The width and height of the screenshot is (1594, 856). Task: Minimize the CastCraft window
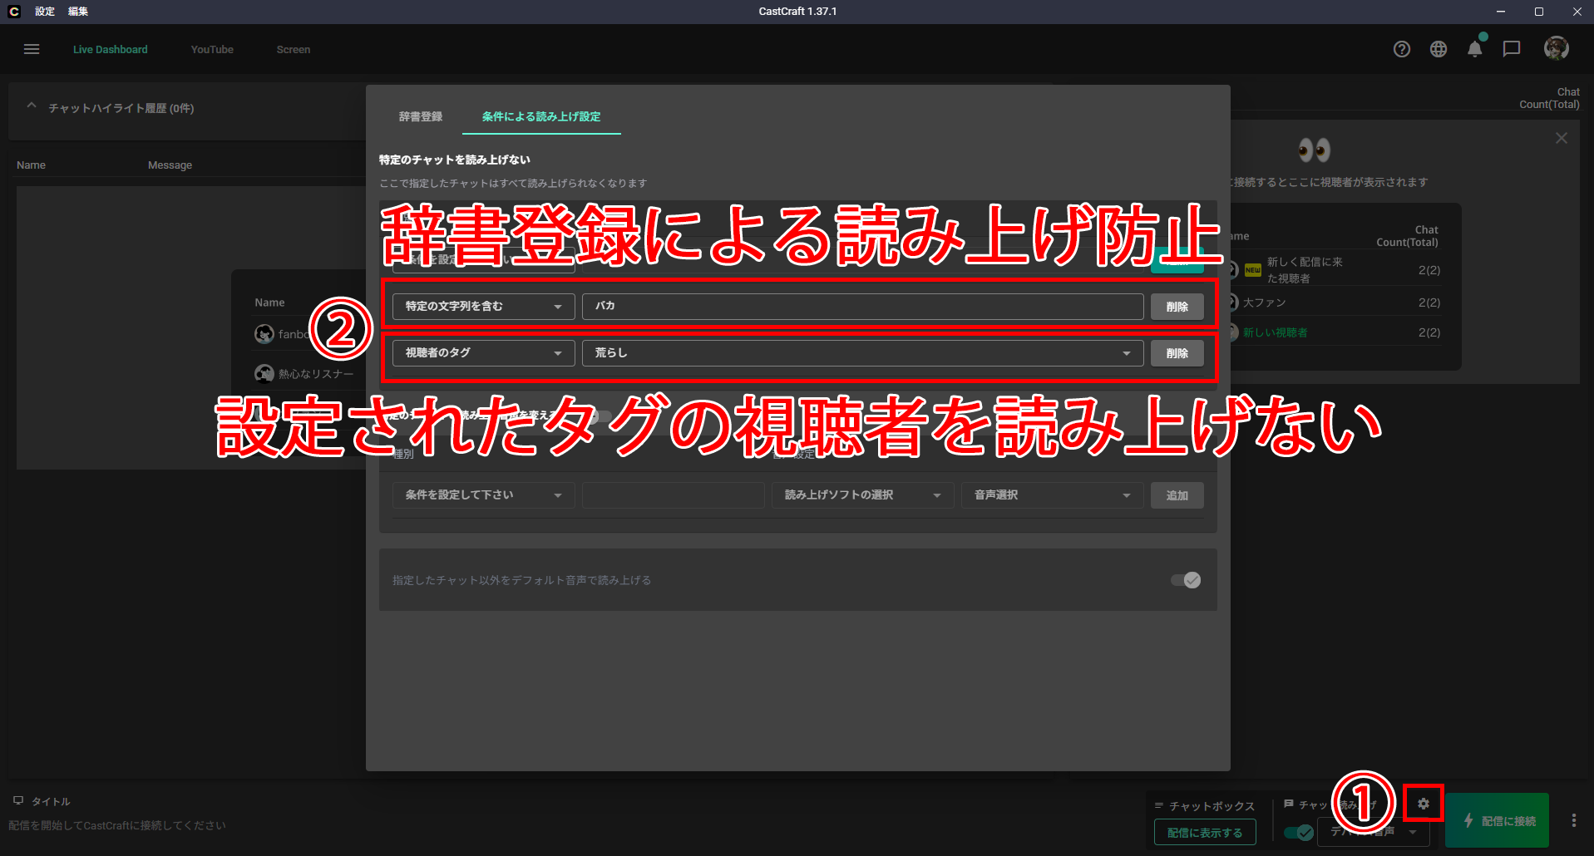tap(1501, 12)
